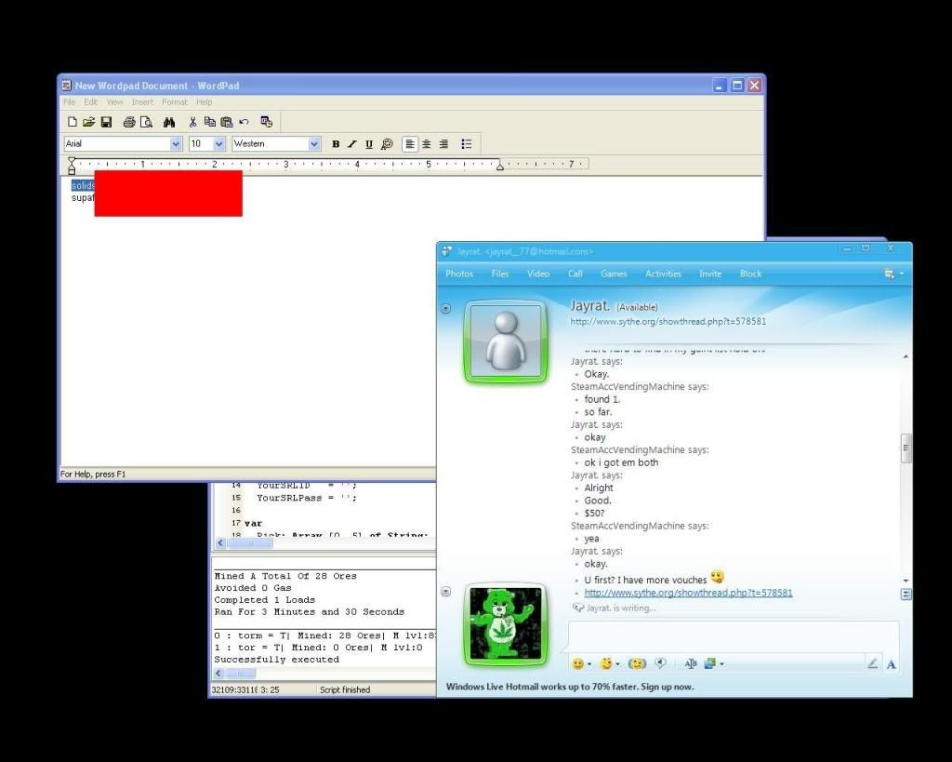Align text left in WordPad
The height and width of the screenshot is (762, 952).
(410, 144)
